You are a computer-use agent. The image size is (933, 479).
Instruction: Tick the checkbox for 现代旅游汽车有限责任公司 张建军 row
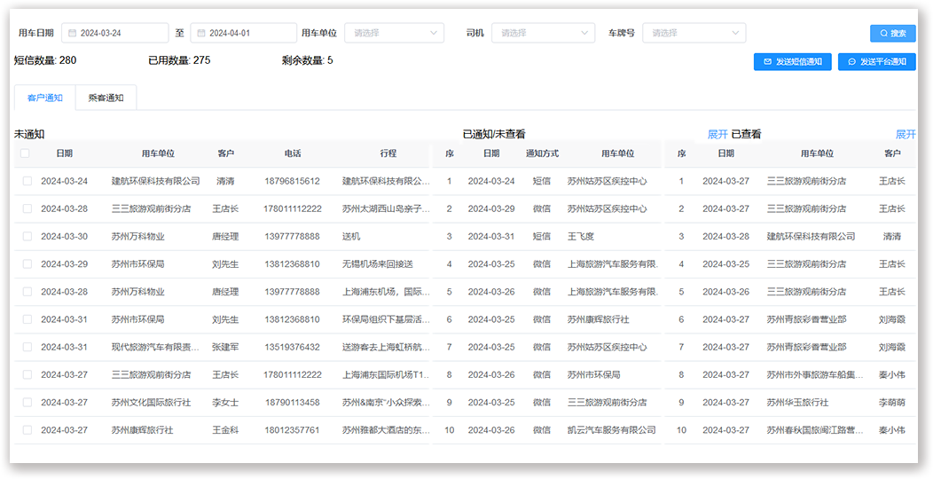[27, 347]
